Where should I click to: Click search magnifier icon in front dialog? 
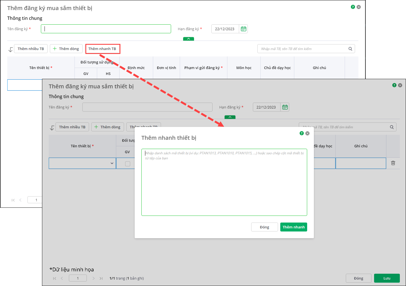pos(392,127)
